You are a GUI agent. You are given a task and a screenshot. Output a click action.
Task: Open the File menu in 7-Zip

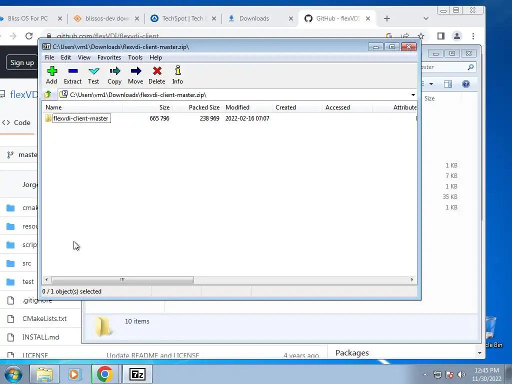[49, 57]
